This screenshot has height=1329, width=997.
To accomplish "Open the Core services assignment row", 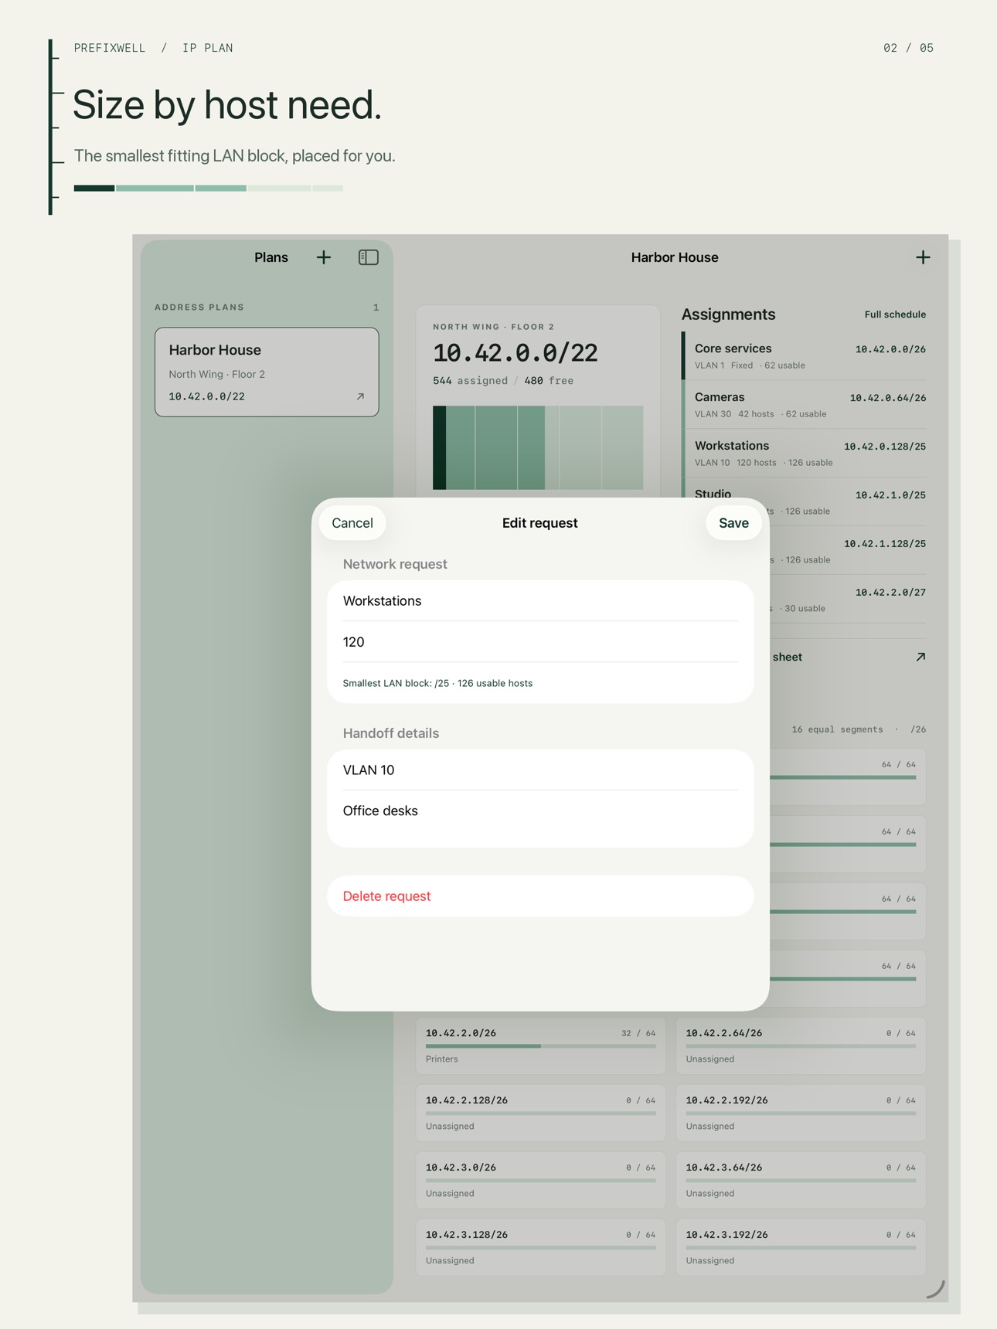I will 804,356.
